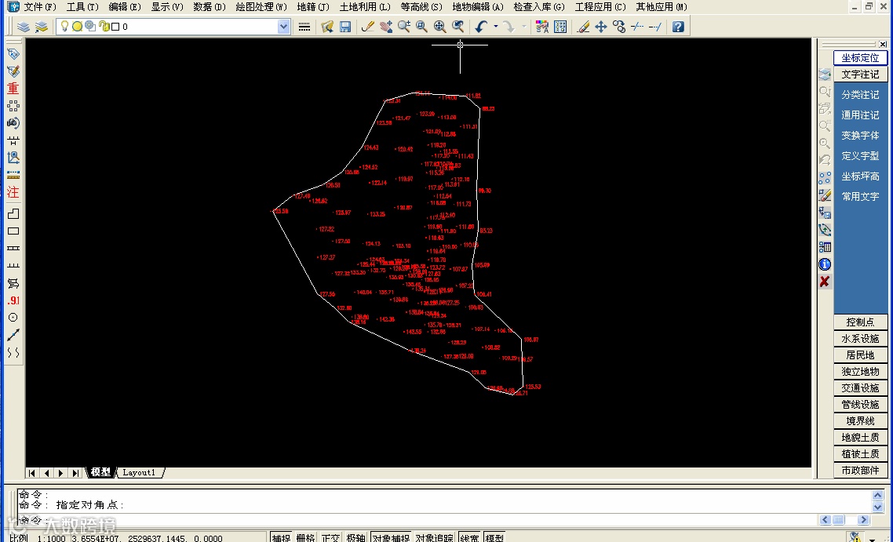Activate the pan hand tool
The height and width of the screenshot is (542, 893).
point(386,27)
